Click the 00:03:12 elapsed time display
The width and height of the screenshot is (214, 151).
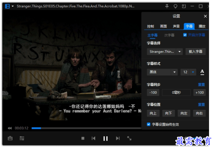coord(21,128)
